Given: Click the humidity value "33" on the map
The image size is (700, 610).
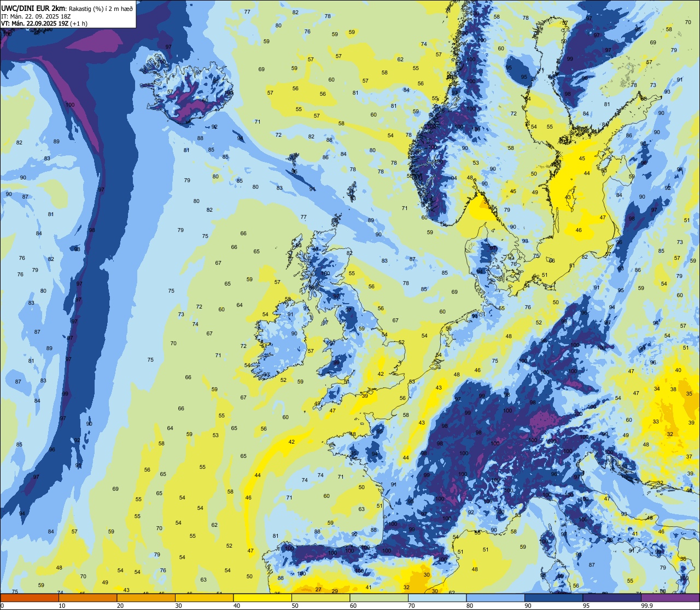Looking at the screenshot, I should tap(656, 421).
